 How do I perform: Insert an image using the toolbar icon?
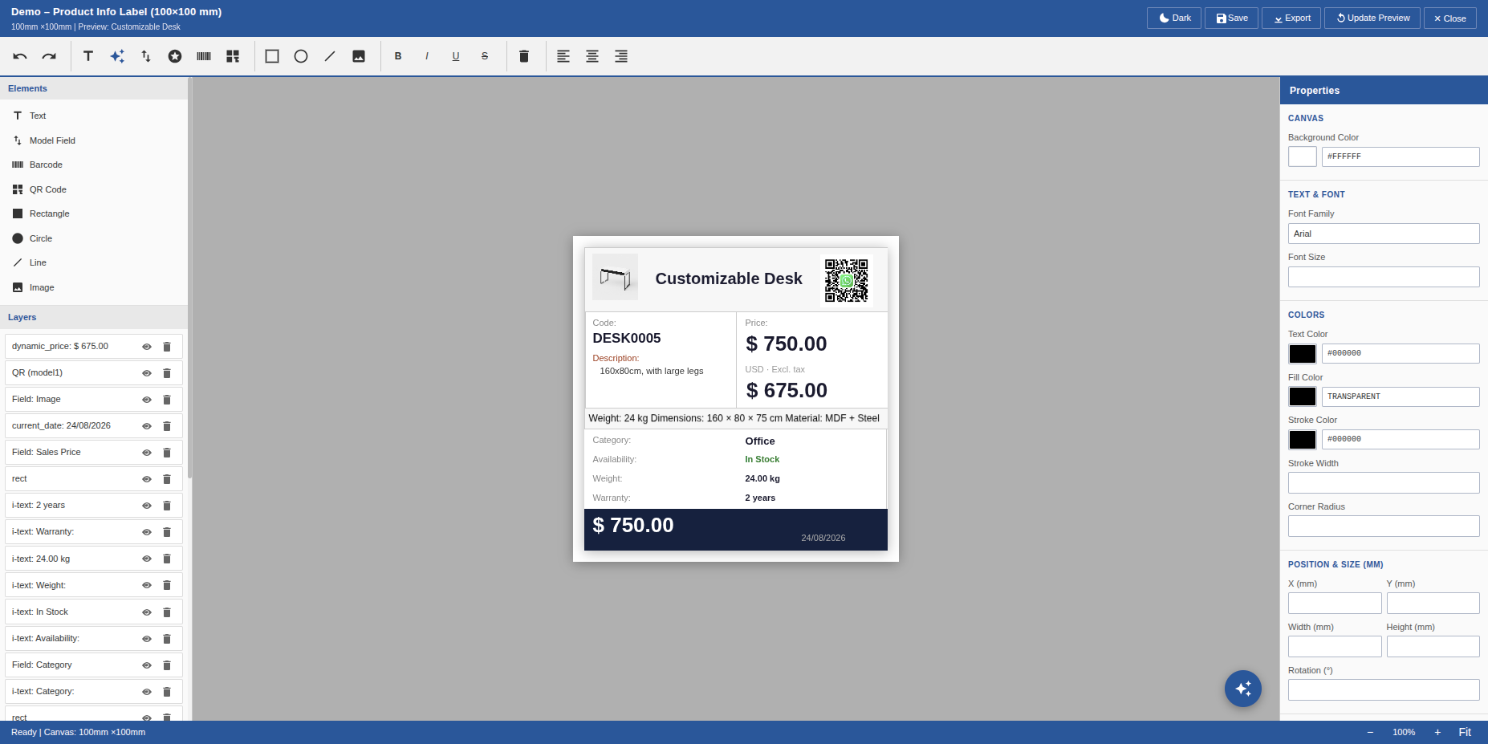pyautogui.click(x=359, y=56)
